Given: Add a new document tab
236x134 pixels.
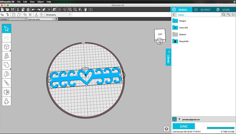Looking at the screenshot, I should [x=56, y=19].
